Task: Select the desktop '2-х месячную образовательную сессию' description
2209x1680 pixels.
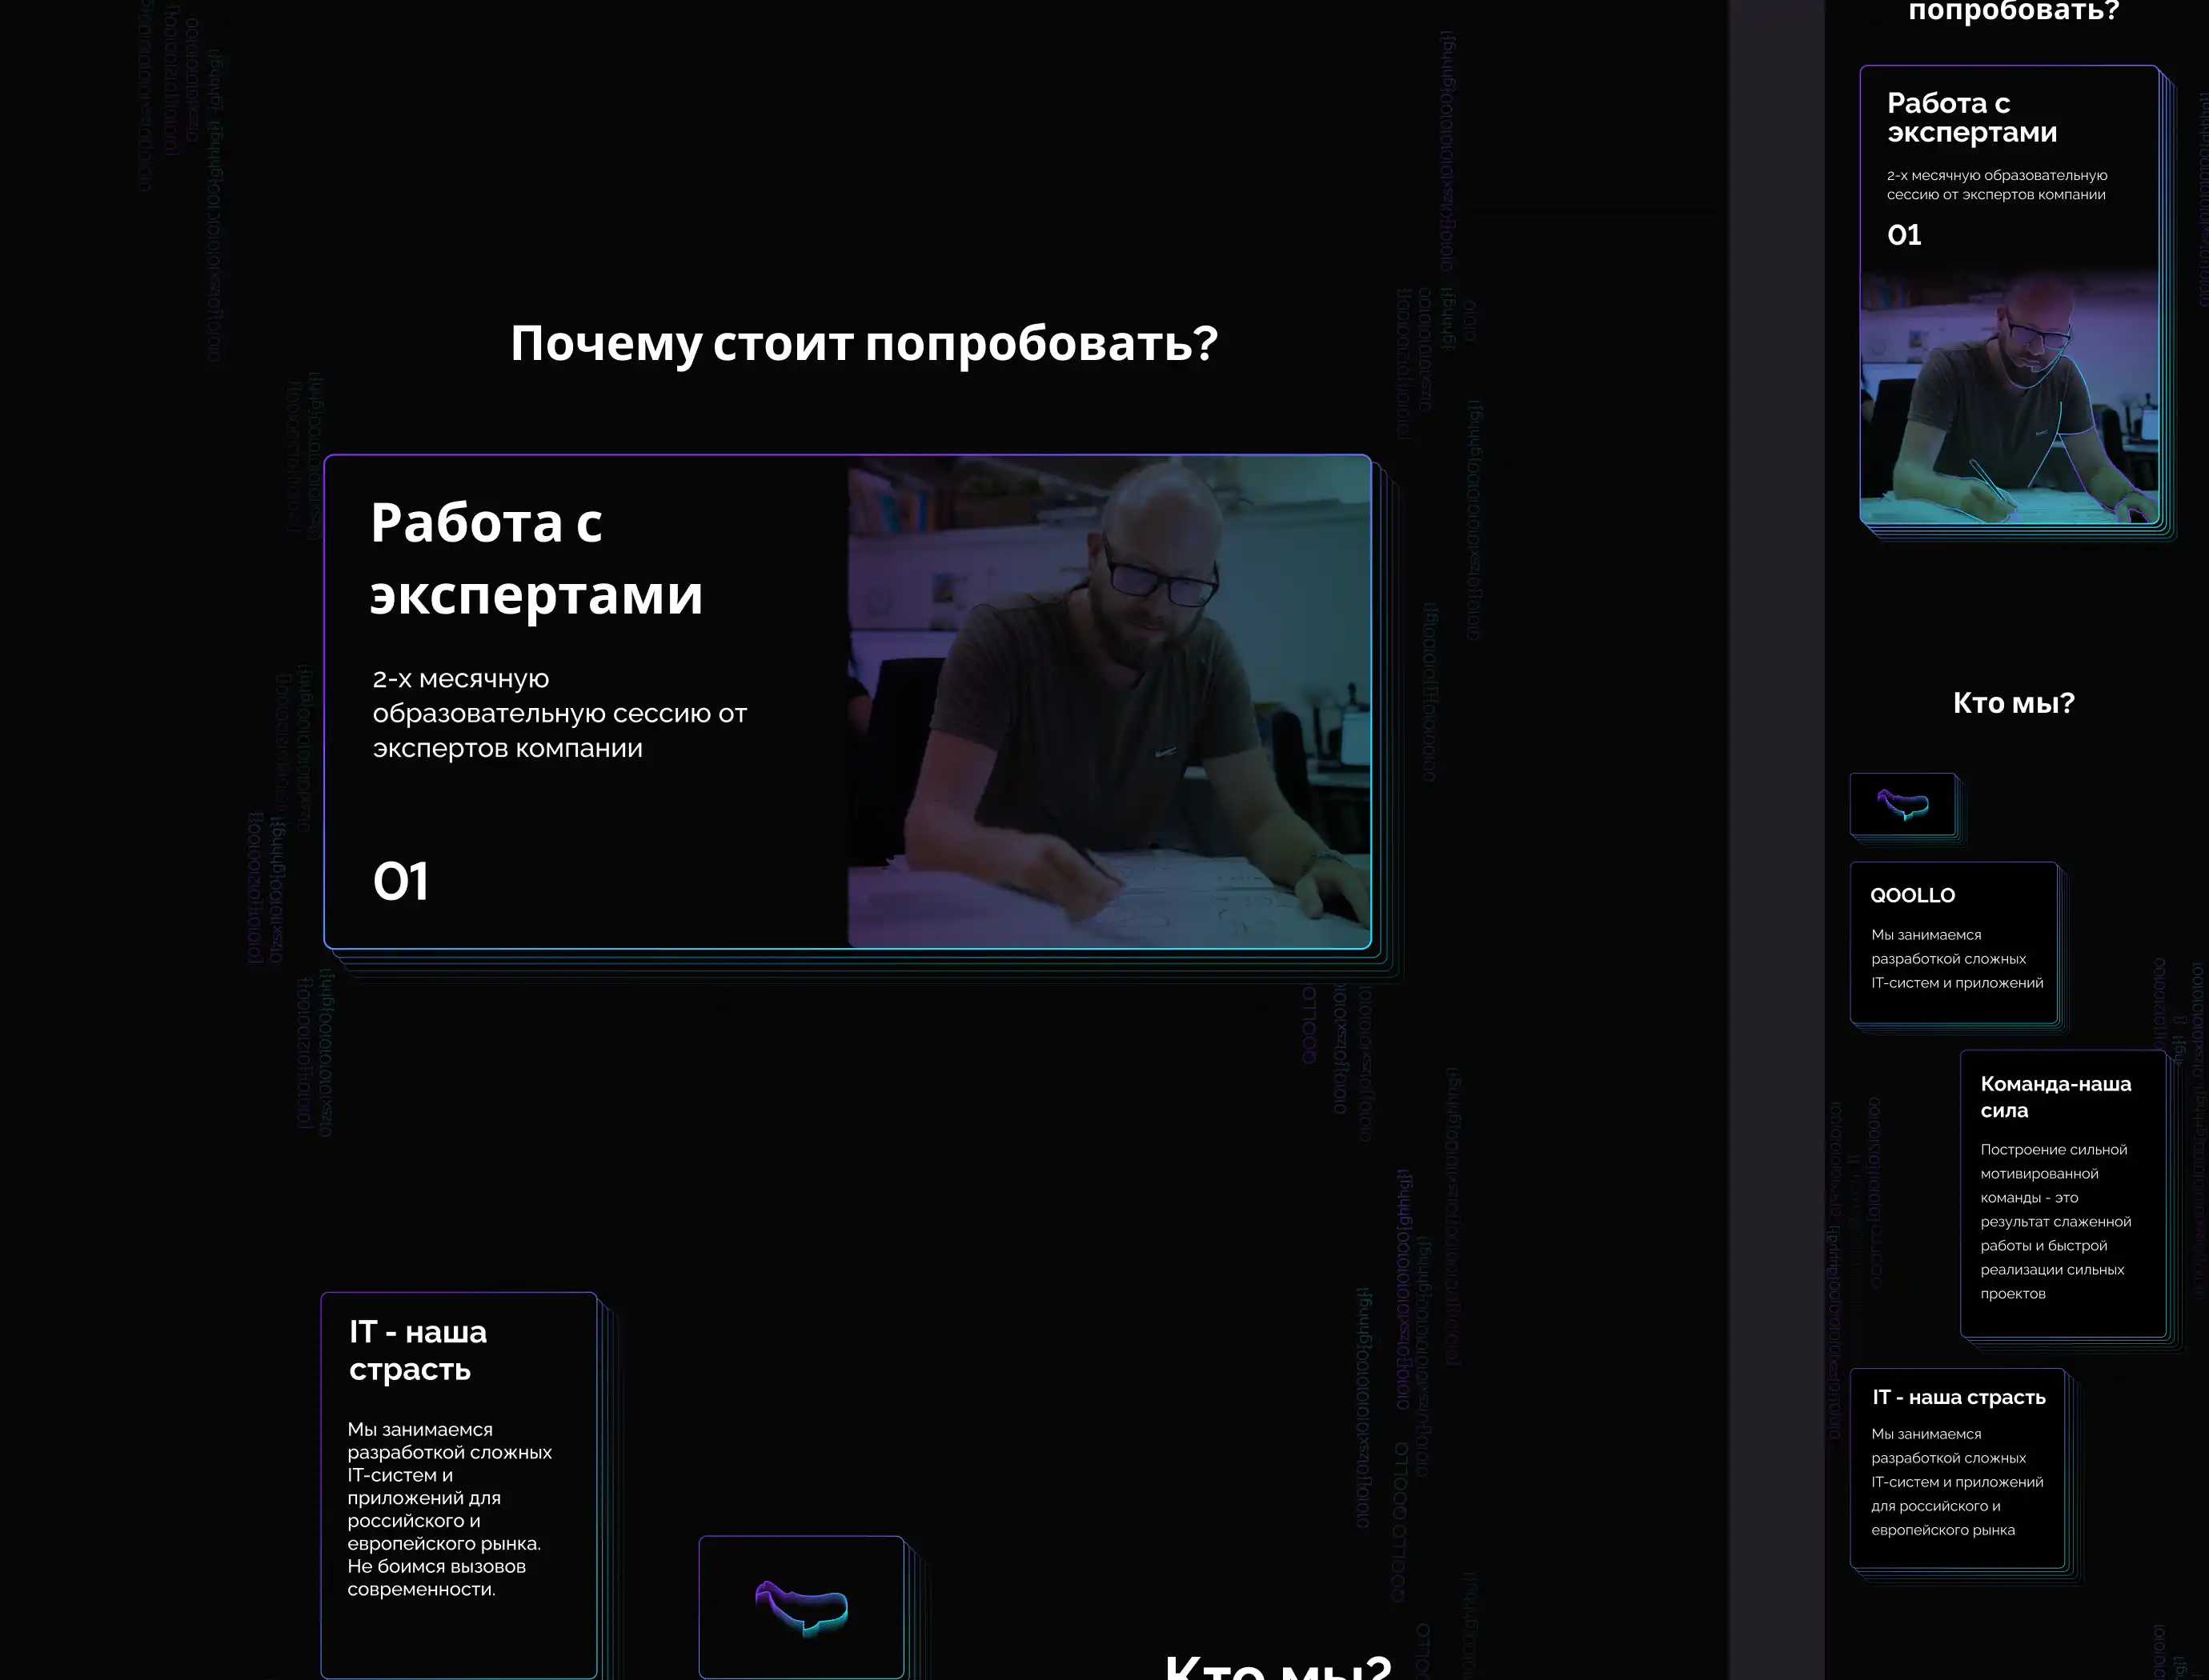Action: click(559, 713)
